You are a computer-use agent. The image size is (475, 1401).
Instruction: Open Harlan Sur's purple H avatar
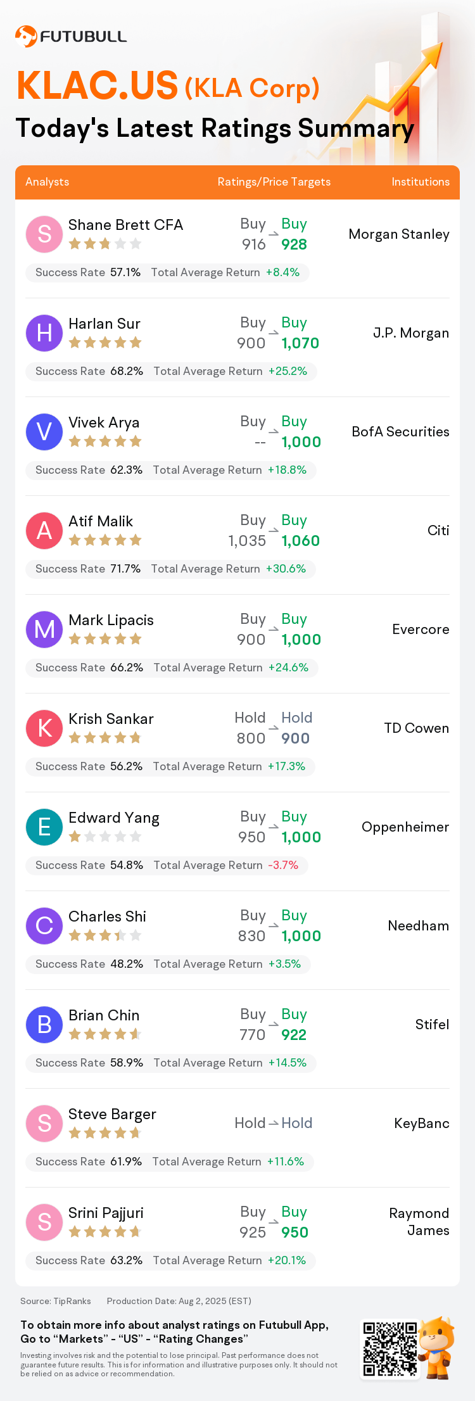pyautogui.click(x=44, y=333)
